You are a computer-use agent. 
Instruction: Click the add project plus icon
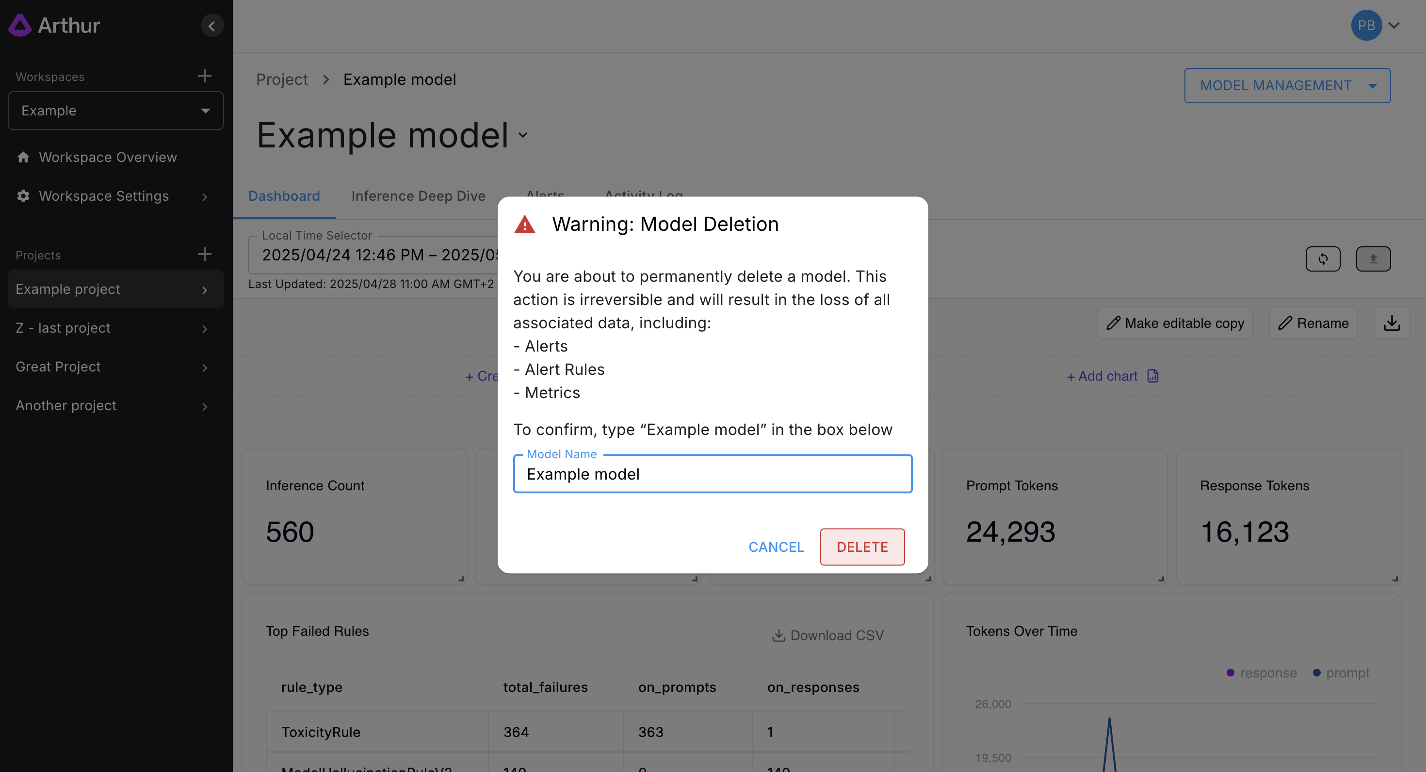tap(204, 255)
